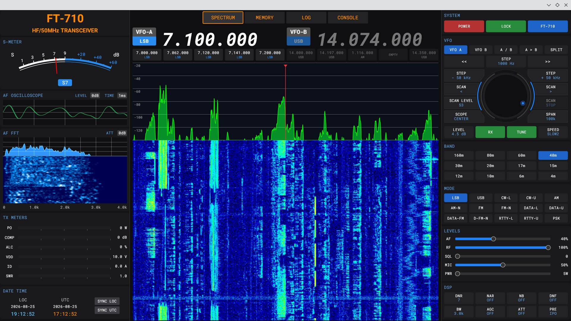Toggle the POWER button
571x321 pixels.
pyautogui.click(x=464, y=26)
